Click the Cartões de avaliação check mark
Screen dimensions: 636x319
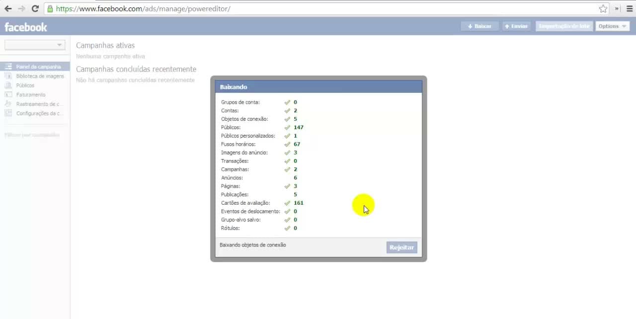coord(287,203)
